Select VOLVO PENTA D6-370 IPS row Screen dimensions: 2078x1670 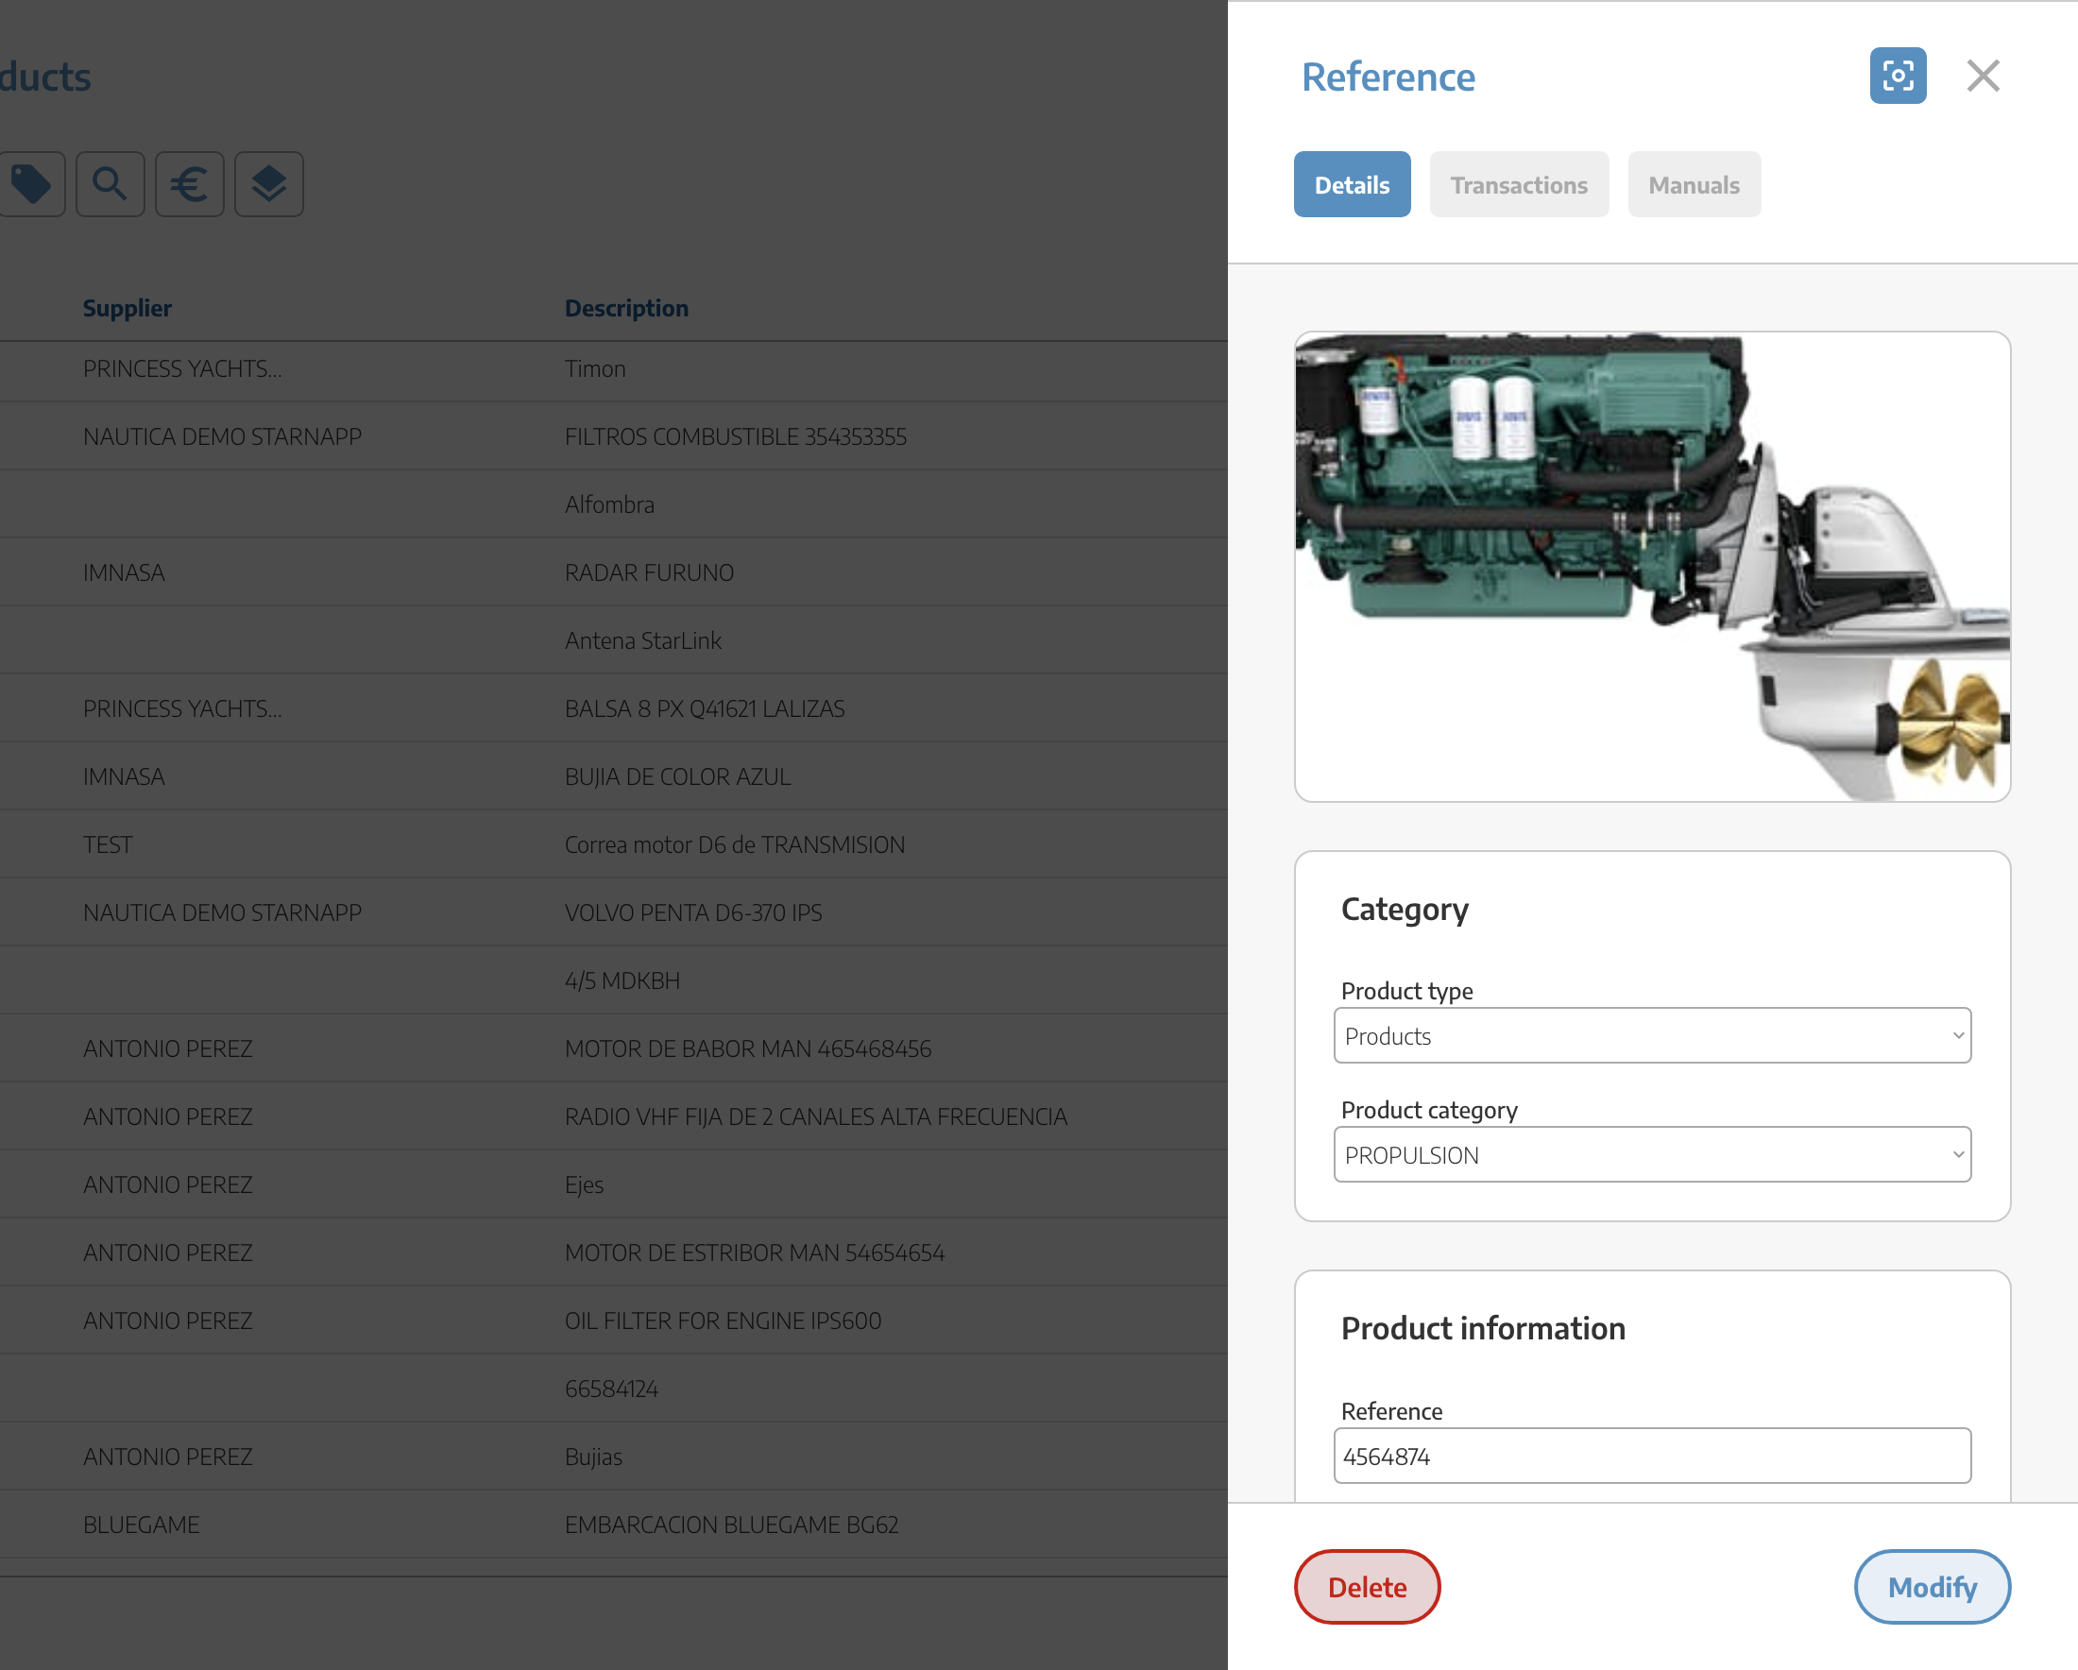click(613, 912)
